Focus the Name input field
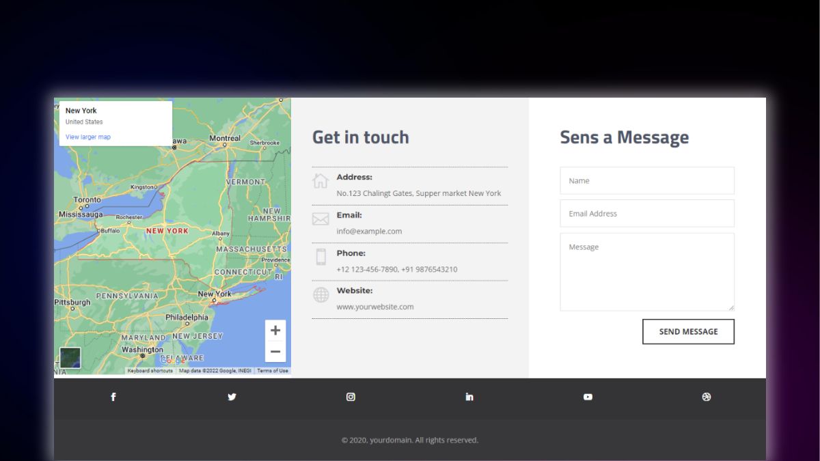820x461 pixels. click(647, 181)
